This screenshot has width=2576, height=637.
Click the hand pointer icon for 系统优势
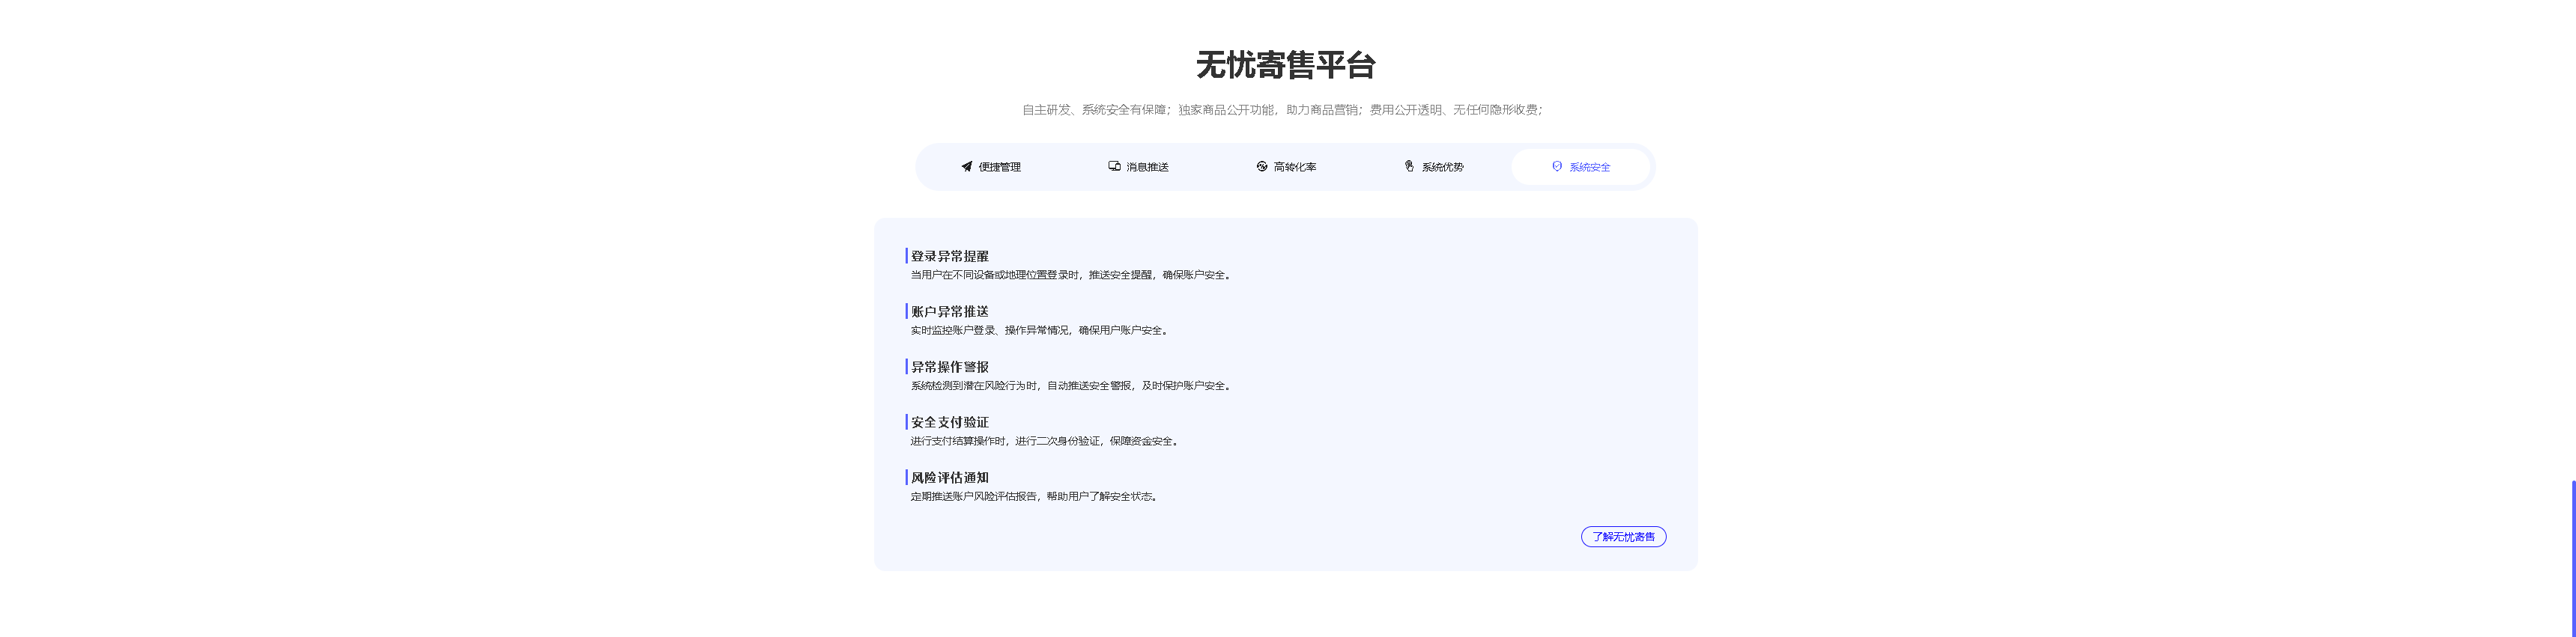pos(1409,167)
